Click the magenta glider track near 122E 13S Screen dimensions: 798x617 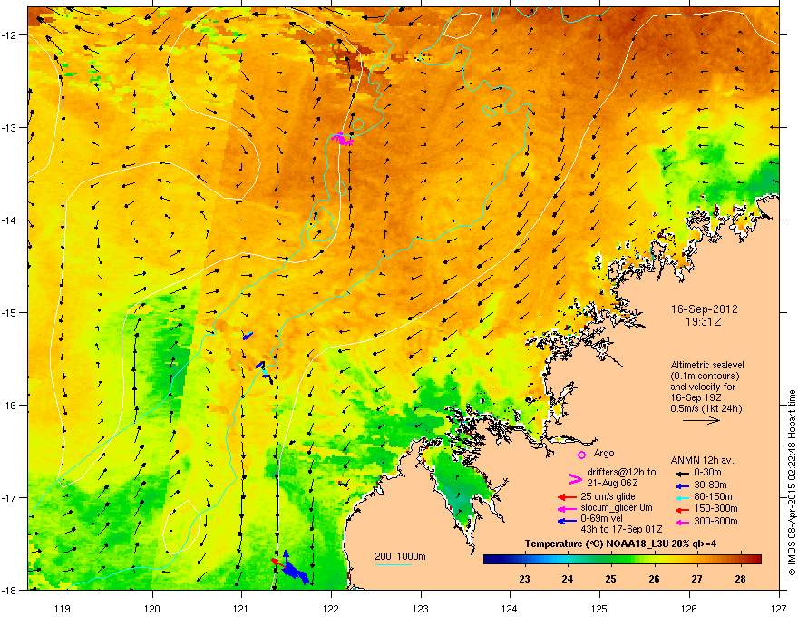(x=343, y=139)
